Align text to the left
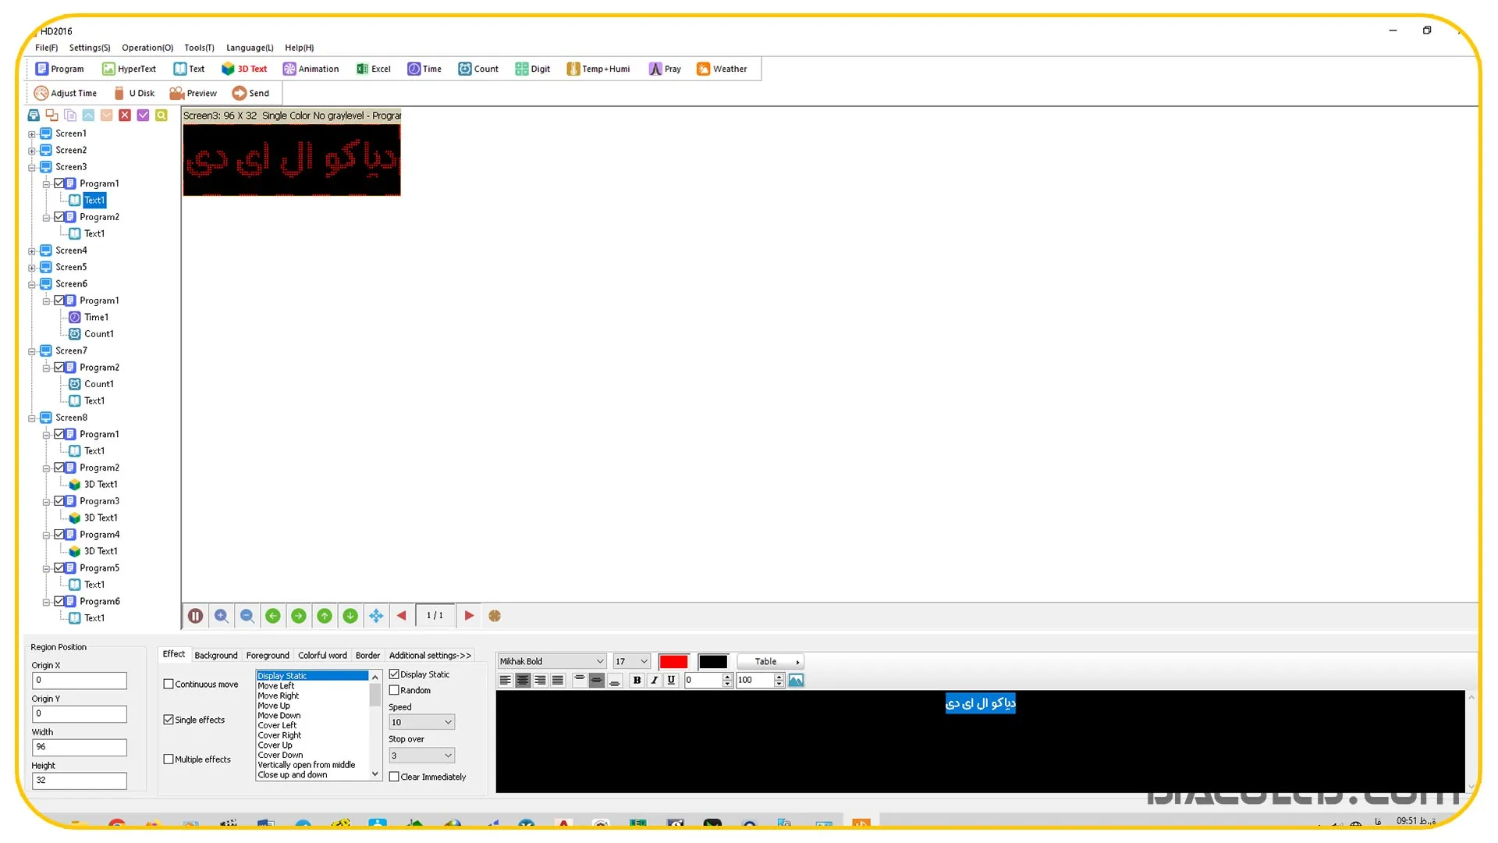 pyautogui.click(x=506, y=681)
